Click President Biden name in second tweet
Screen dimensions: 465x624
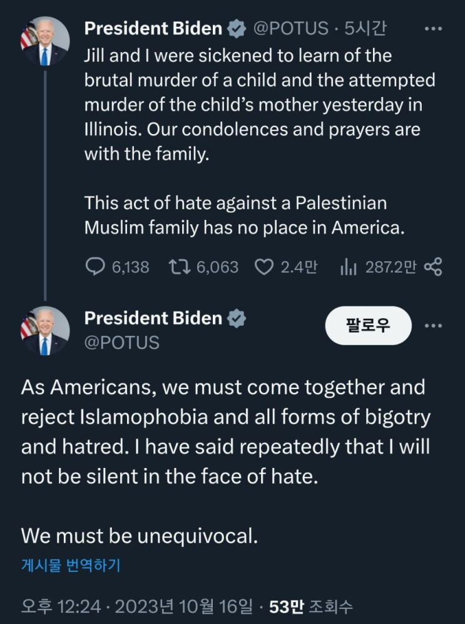tap(153, 318)
